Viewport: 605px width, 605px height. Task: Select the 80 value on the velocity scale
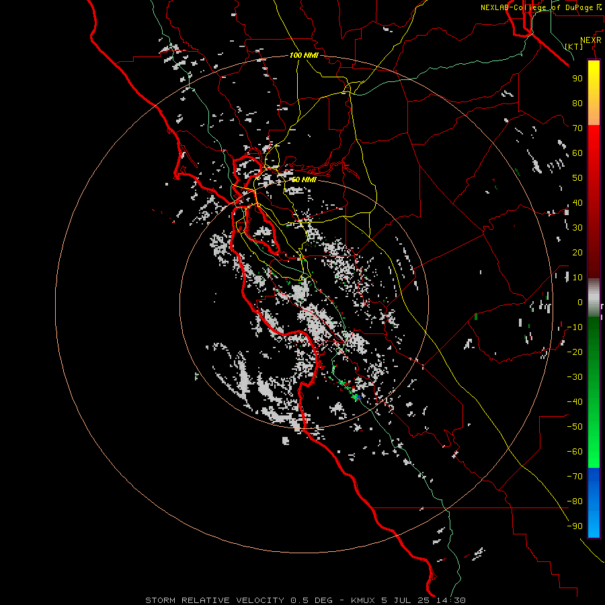click(x=577, y=103)
